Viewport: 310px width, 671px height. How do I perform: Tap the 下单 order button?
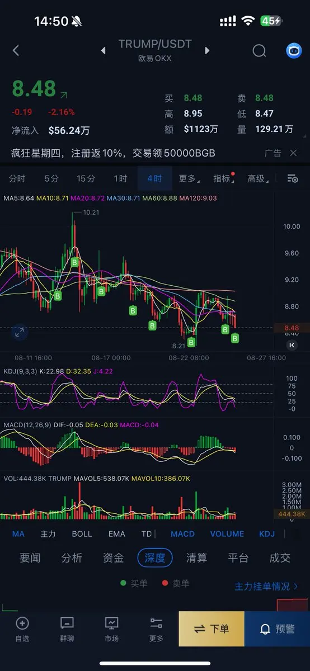click(212, 629)
